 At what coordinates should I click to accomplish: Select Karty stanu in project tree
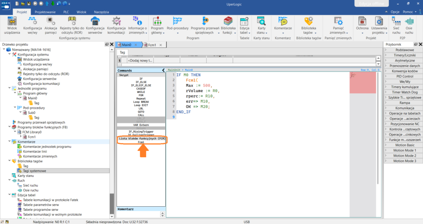click(26, 175)
